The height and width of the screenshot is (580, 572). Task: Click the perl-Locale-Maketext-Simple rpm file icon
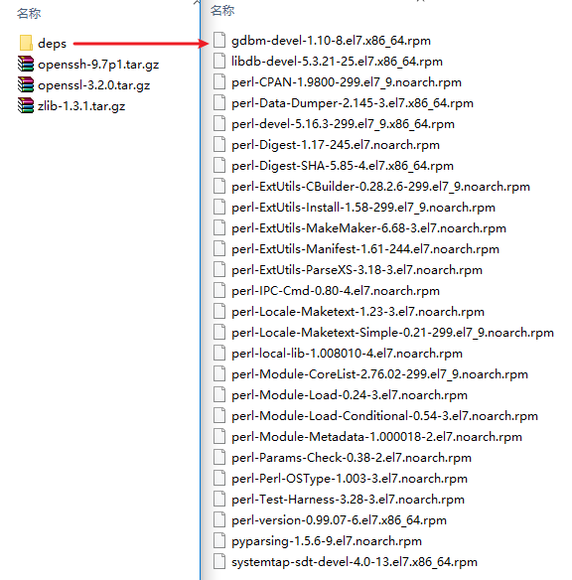tap(219, 332)
